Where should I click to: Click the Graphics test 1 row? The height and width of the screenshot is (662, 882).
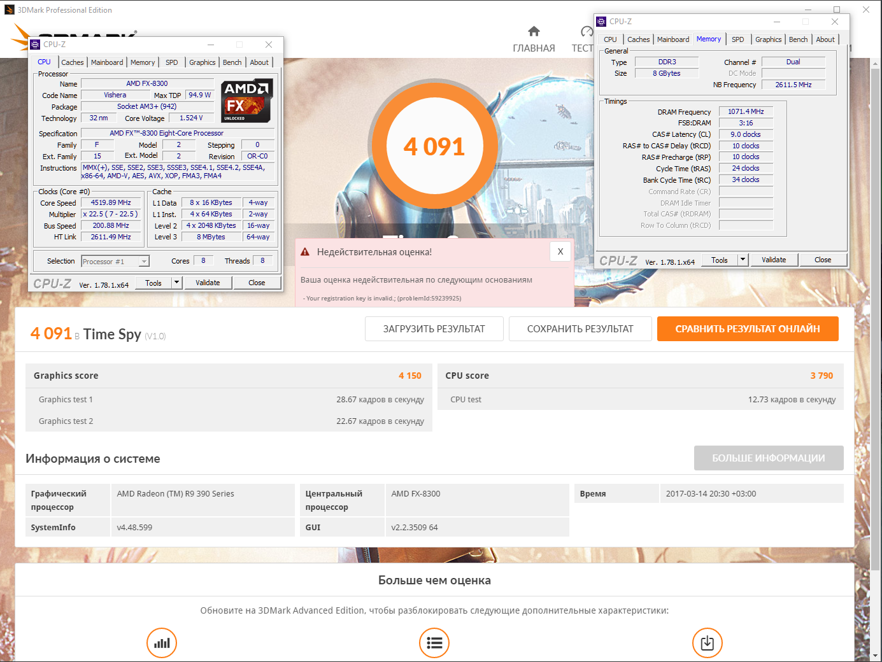(x=229, y=400)
